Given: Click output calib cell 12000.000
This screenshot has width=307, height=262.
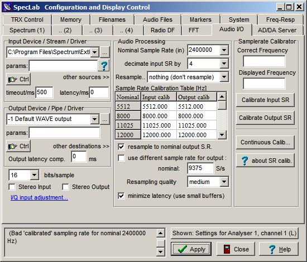Looking at the screenshot, I should pyautogui.click(x=197, y=135).
